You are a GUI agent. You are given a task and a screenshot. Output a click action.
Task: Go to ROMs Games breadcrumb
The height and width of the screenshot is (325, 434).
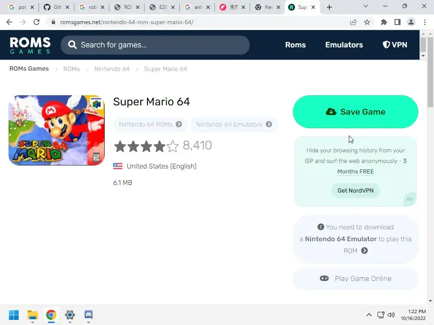(x=29, y=69)
